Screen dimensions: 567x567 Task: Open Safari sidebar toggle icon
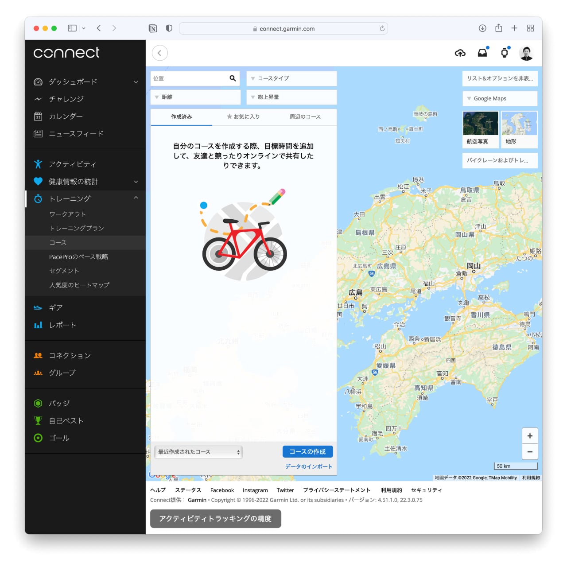tap(72, 28)
